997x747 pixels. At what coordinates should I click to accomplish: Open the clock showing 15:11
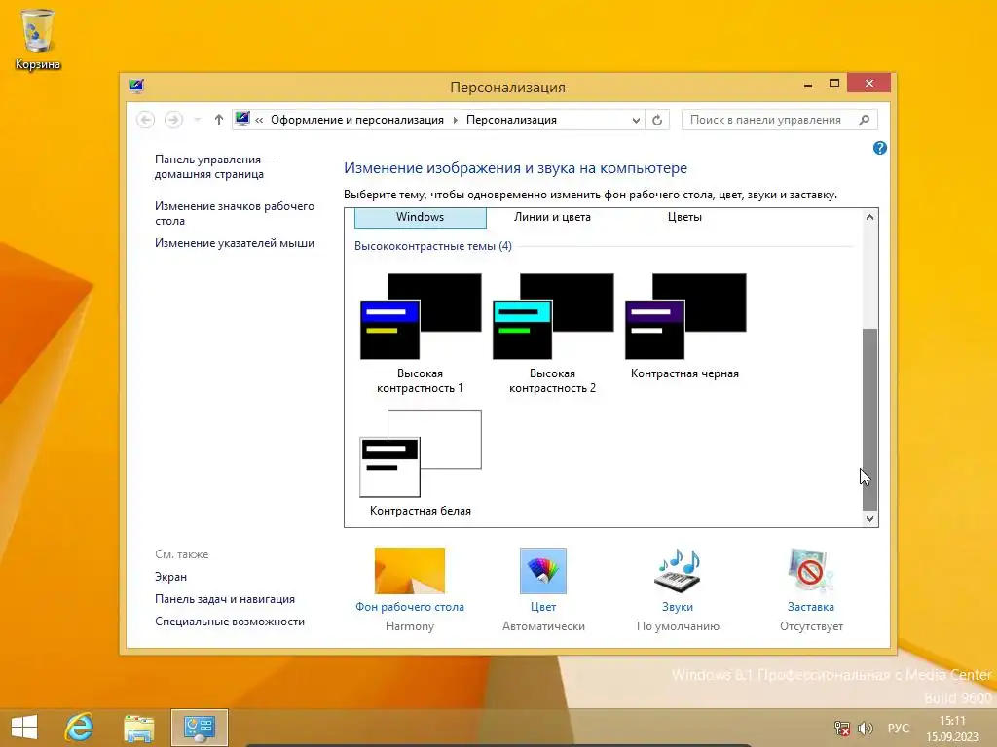[952, 729]
